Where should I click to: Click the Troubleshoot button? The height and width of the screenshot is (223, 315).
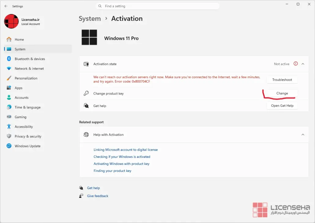(282, 80)
